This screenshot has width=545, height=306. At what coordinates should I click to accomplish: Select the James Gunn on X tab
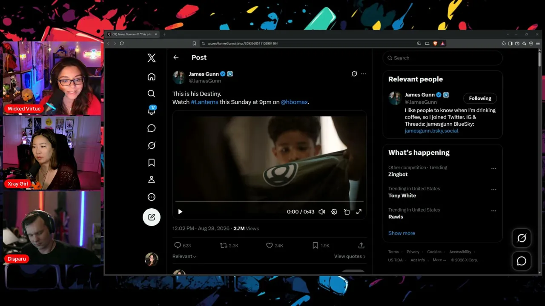(132, 34)
